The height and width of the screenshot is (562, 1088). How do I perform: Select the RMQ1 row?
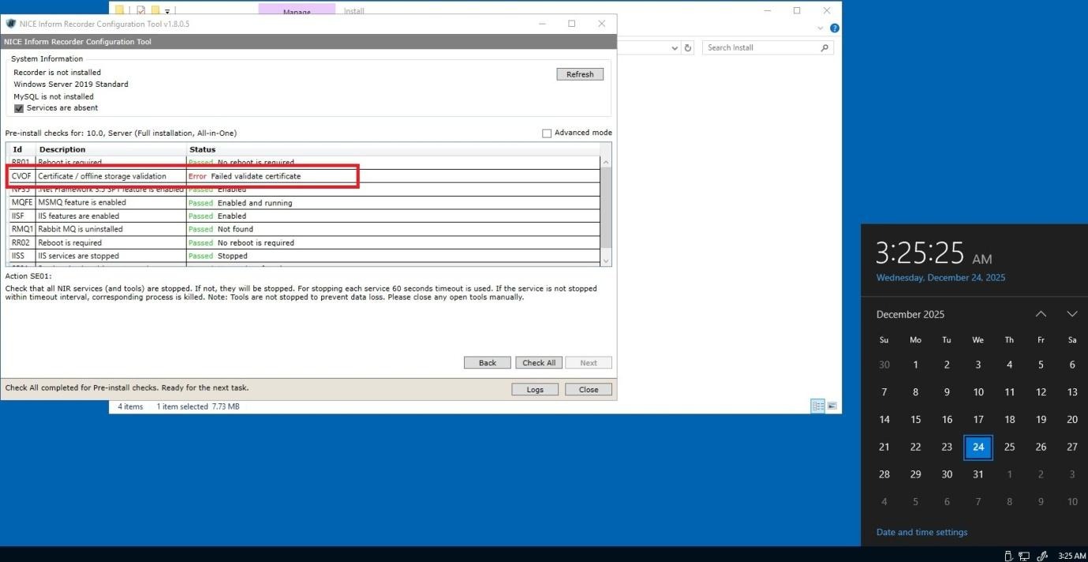point(304,230)
